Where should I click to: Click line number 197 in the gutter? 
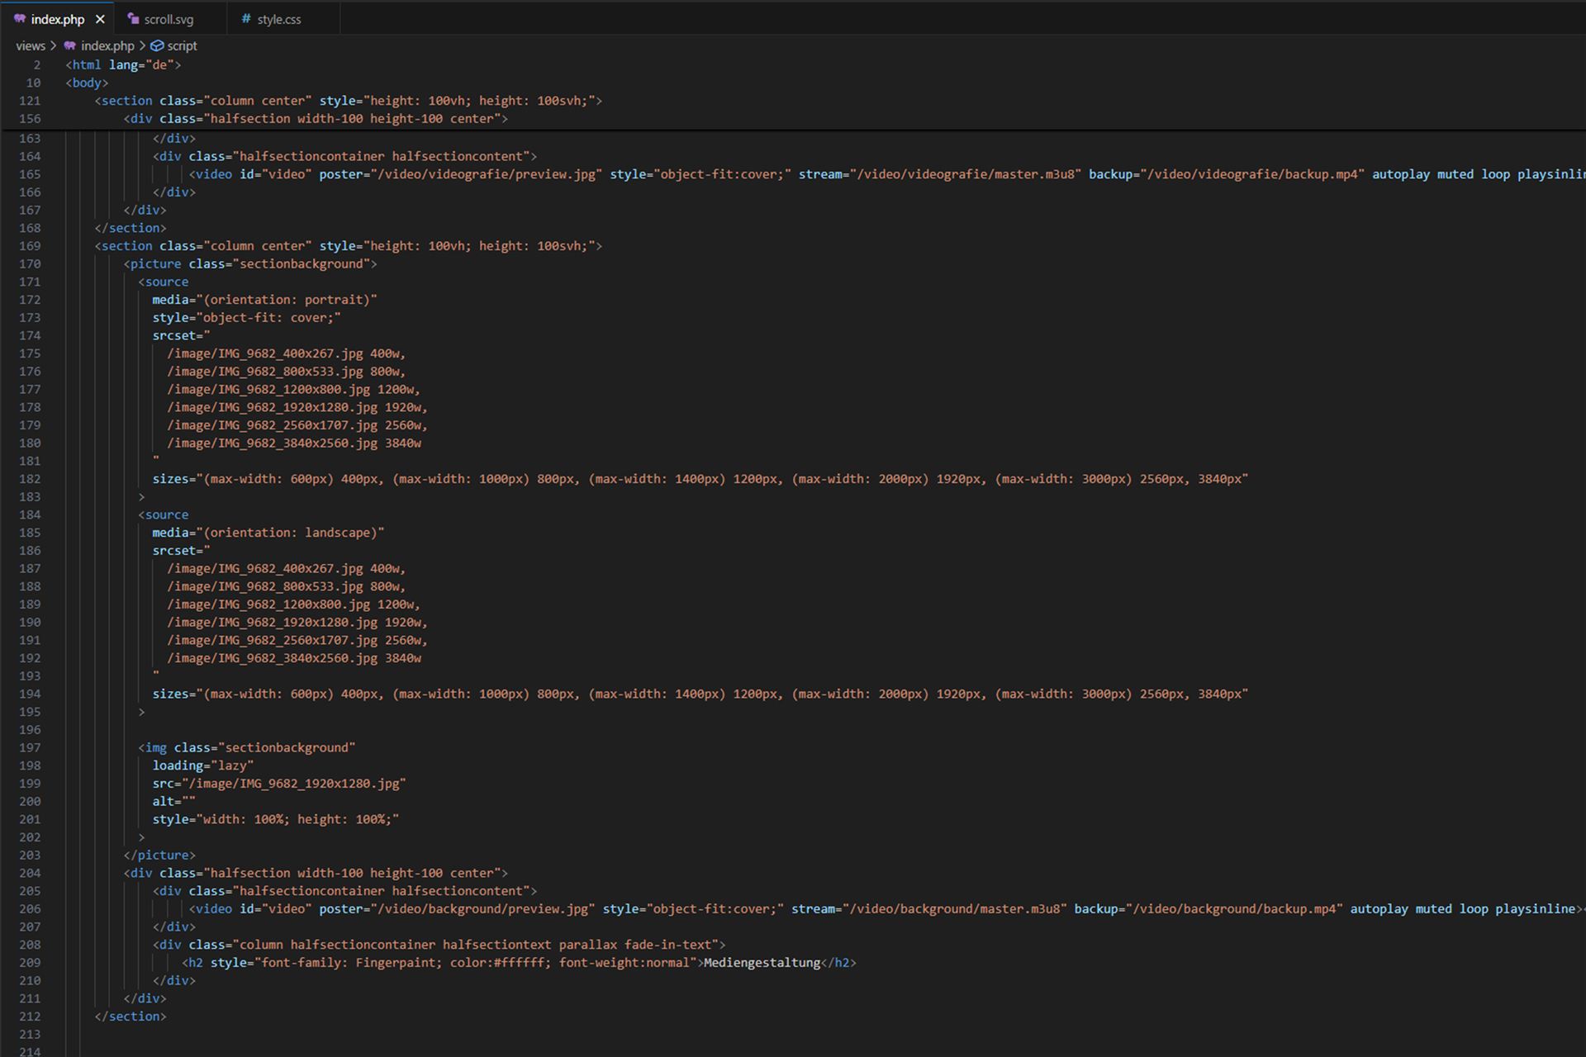30,747
